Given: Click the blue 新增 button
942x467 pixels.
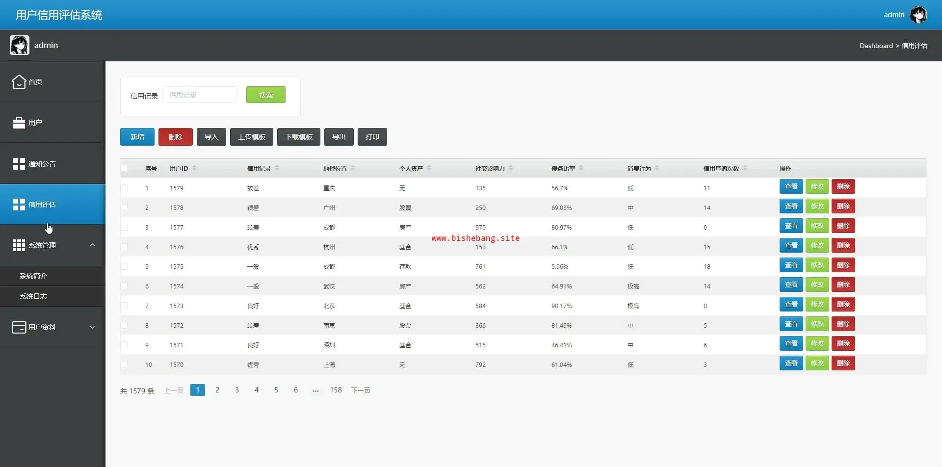Looking at the screenshot, I should tap(137, 137).
